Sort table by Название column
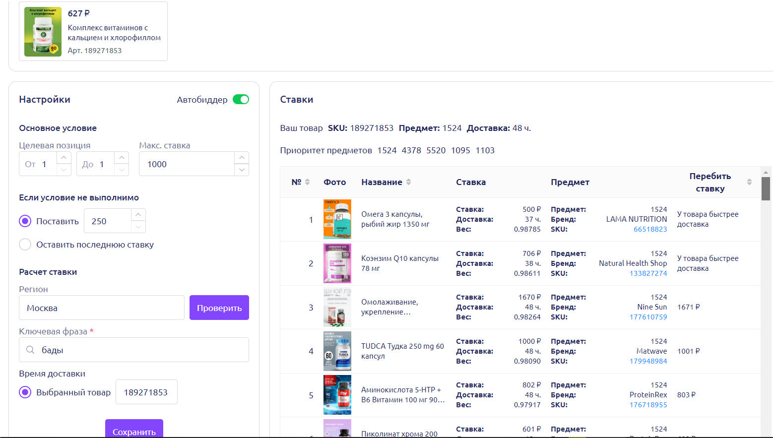Screen dimensions: 773x438 pos(408,182)
